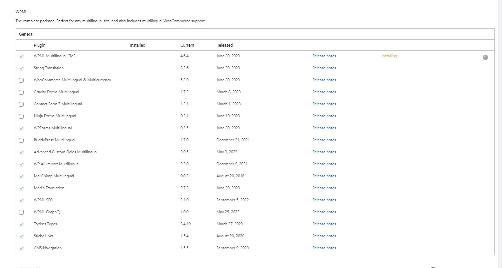This screenshot has height=268, width=502.
Task: Toggle the Advanced Custom Fields Multilingual checkbox
Action: [x=21, y=152]
